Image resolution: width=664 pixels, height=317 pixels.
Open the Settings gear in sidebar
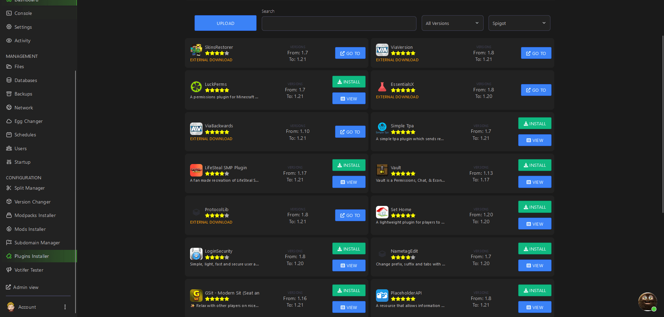[9, 27]
